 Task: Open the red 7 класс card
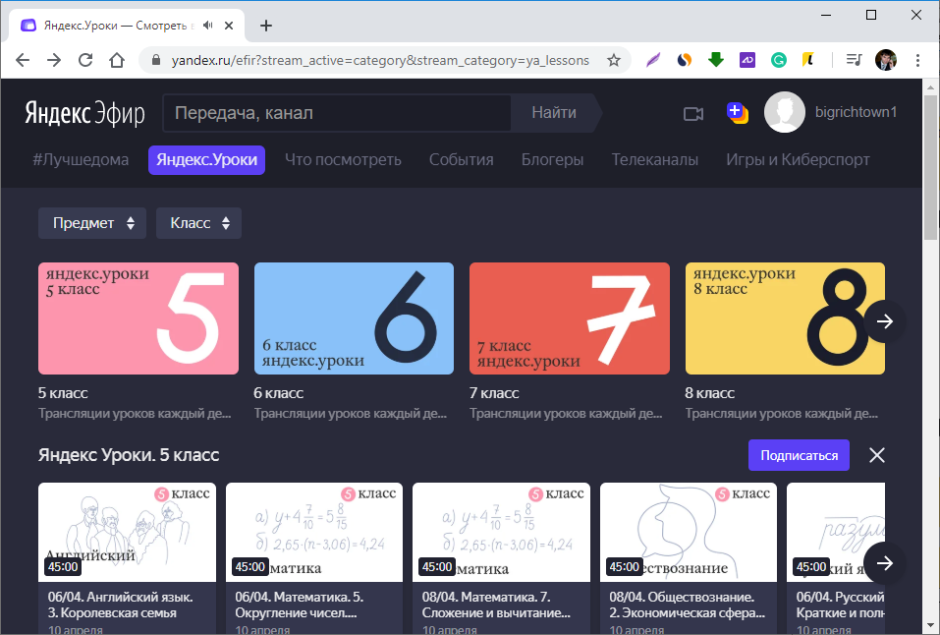[x=570, y=318]
